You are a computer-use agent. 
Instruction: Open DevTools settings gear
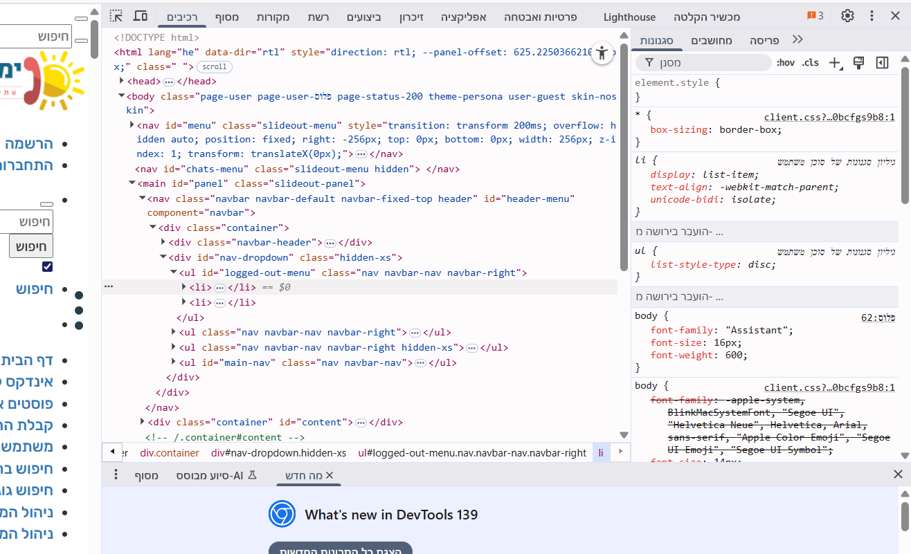847,16
